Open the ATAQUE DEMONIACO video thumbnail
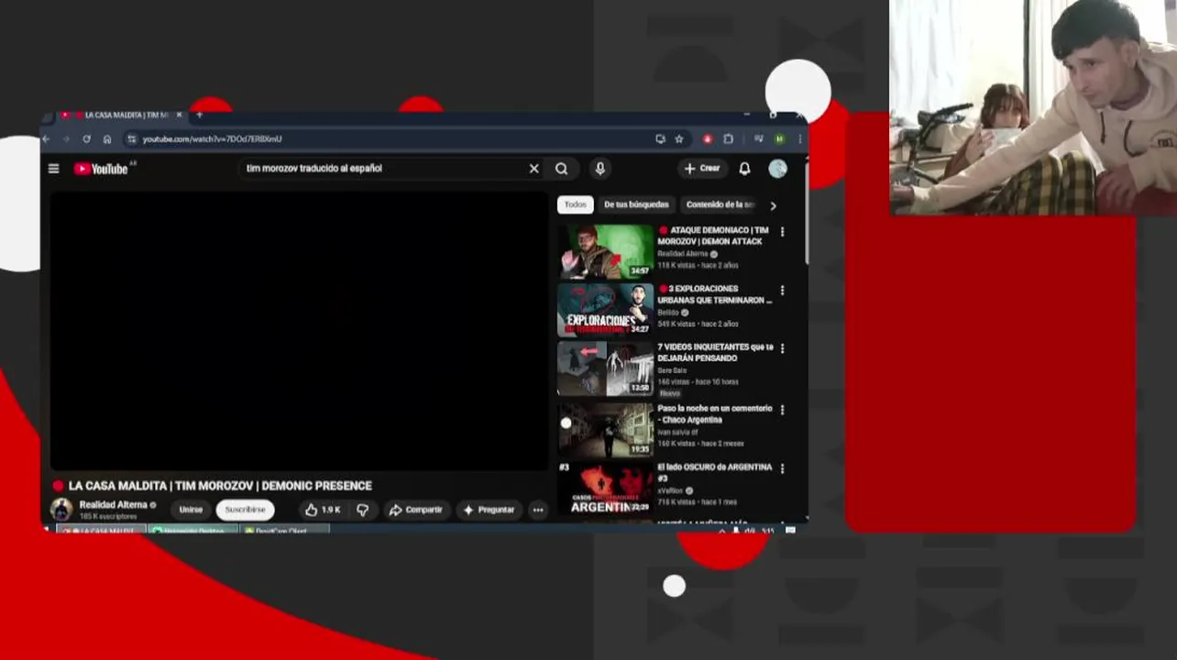 (x=605, y=251)
